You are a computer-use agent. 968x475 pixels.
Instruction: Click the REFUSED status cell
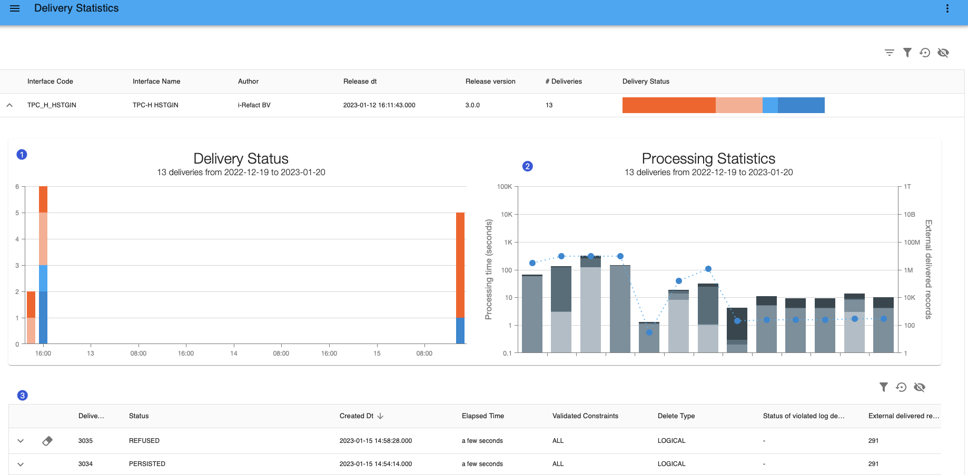[x=144, y=441]
